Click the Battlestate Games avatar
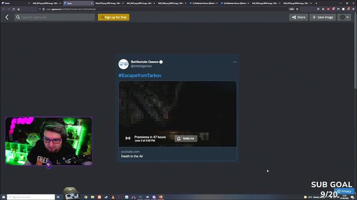 tap(123, 64)
